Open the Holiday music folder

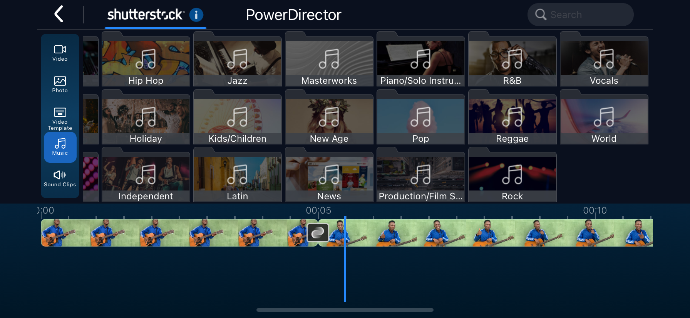click(146, 117)
